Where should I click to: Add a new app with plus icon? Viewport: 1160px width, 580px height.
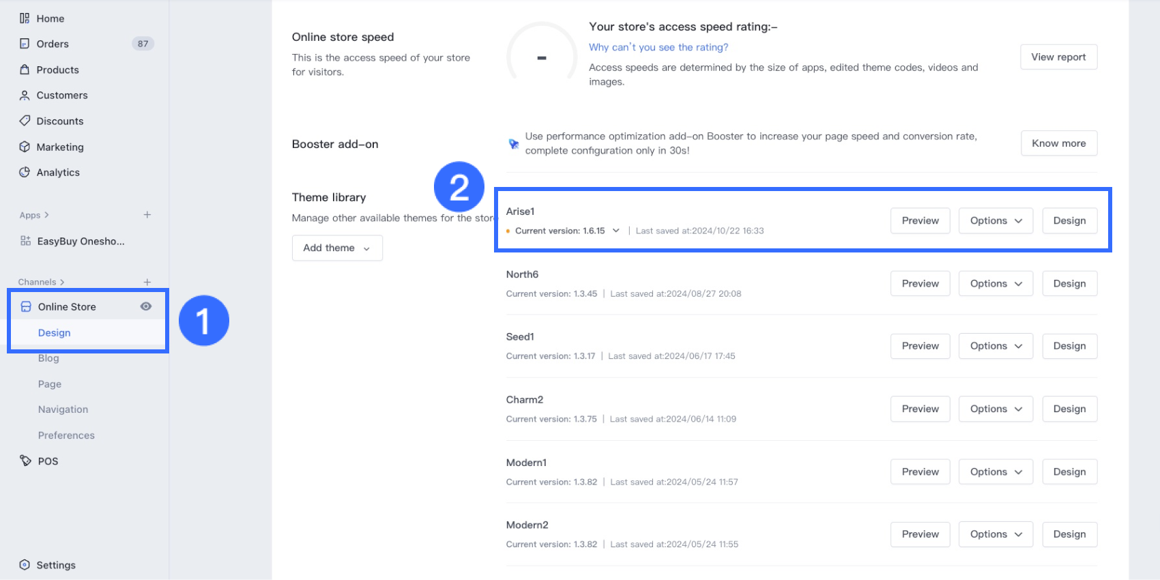[147, 215]
